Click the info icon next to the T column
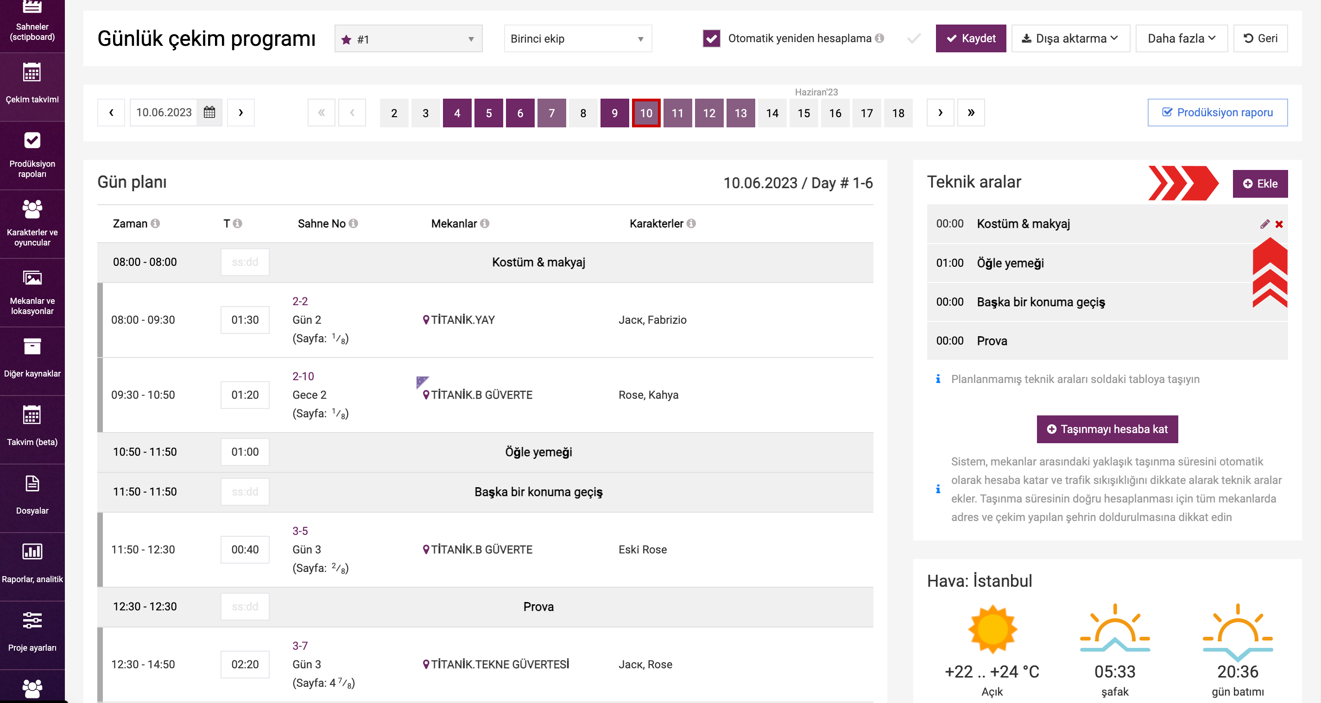1321x703 pixels. (x=237, y=223)
